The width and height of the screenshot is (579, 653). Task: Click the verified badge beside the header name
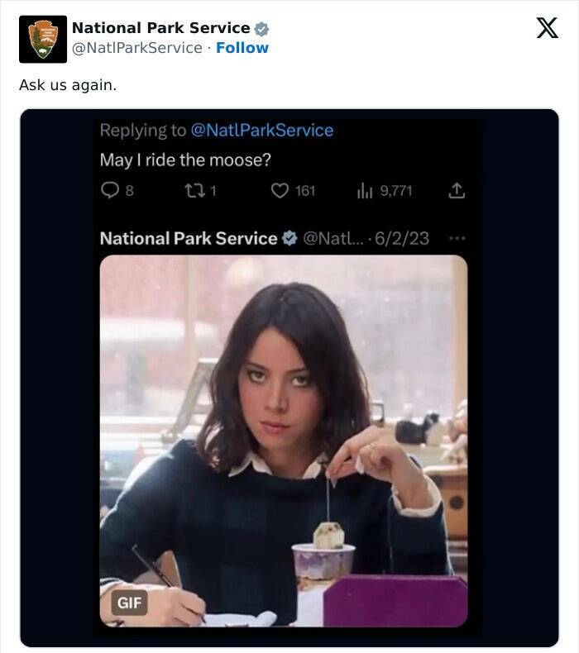(261, 29)
